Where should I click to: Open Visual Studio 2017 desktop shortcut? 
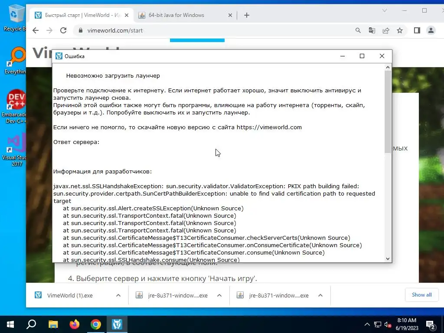[x=14, y=150]
